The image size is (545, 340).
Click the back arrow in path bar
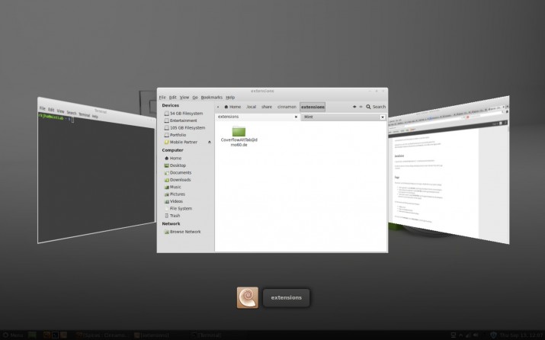pos(219,107)
